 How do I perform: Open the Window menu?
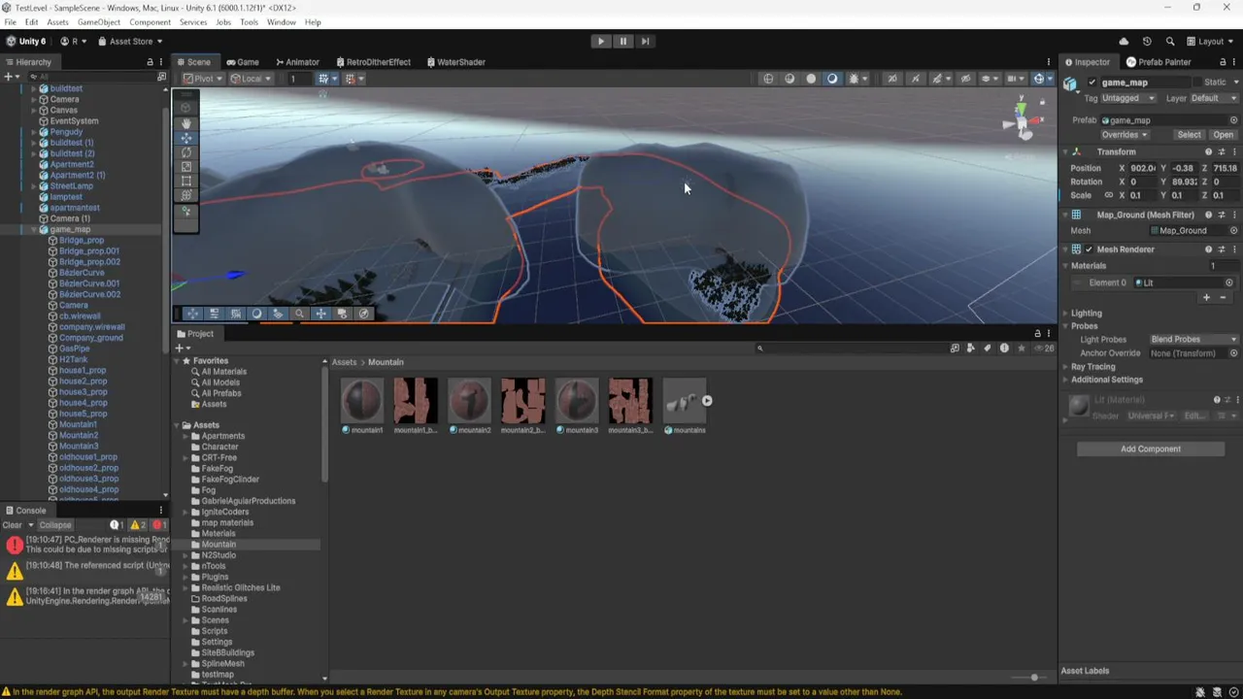tap(282, 21)
